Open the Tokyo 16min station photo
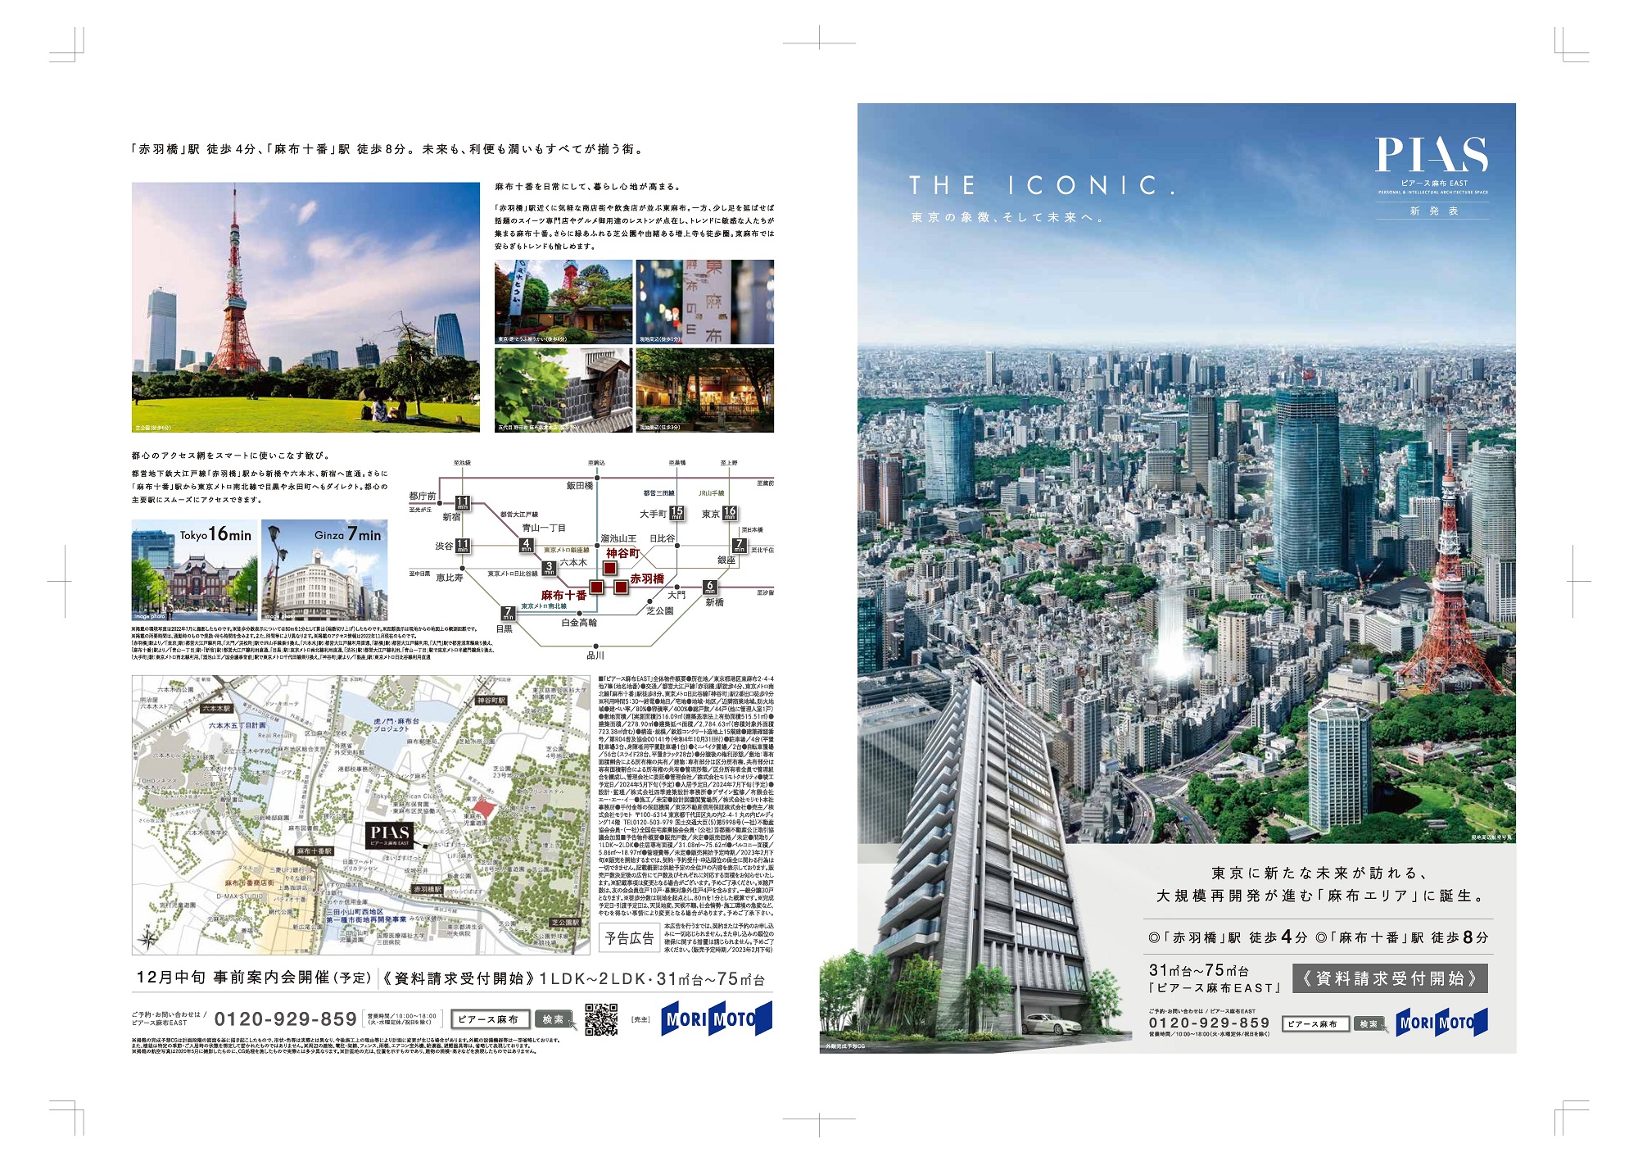The width and height of the screenshot is (1638, 1166). coord(194,569)
